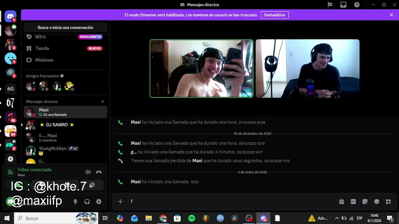Open the emoji picker
The width and height of the screenshot is (399, 224).
coord(377,202)
